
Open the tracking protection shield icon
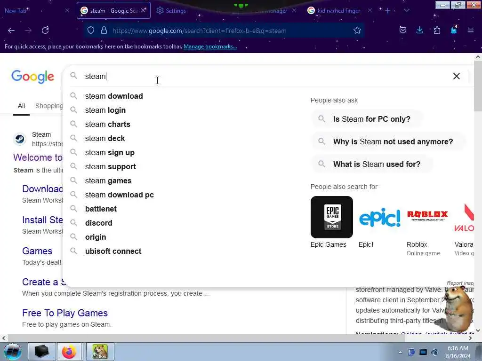(91, 31)
